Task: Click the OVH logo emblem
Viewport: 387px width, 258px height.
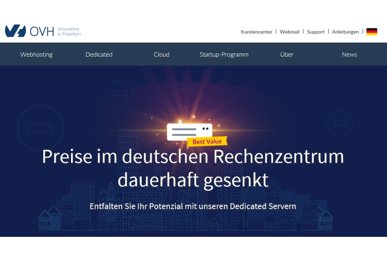Action: click(15, 31)
